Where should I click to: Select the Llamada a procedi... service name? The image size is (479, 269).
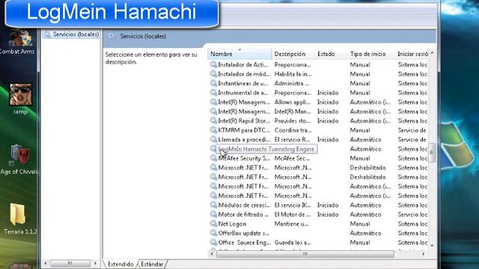[244, 140]
